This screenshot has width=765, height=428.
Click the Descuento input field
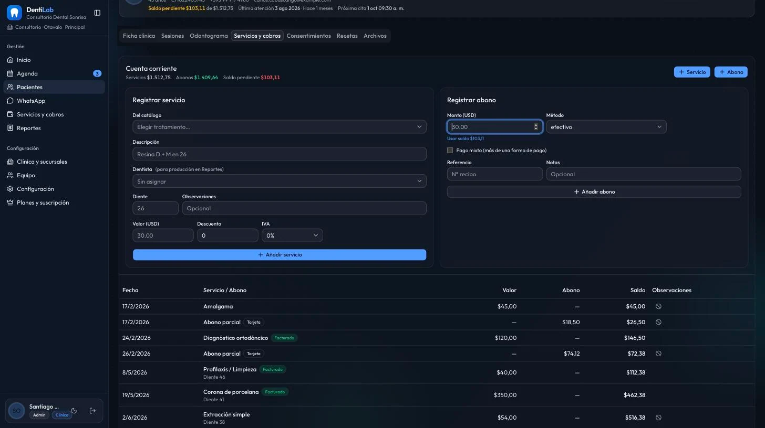tap(228, 236)
